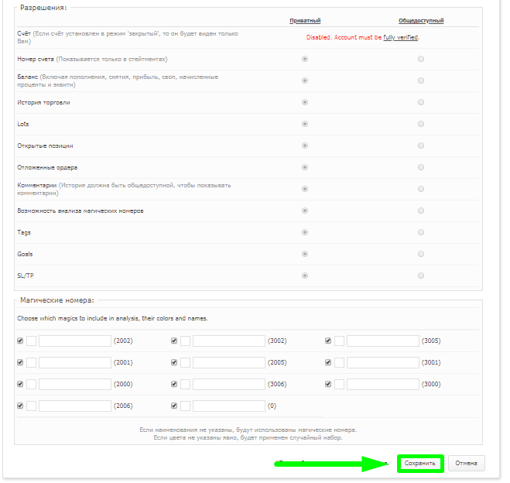The width and height of the screenshot is (510, 483).
Task: Click the Отмена button
Action: pos(466,463)
